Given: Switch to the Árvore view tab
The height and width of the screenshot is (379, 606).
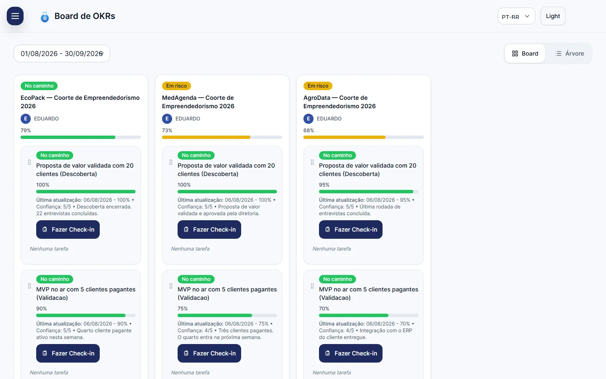Looking at the screenshot, I should [x=569, y=53].
